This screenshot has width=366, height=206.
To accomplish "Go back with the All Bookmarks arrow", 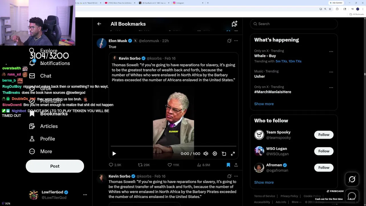I will [x=99, y=24].
